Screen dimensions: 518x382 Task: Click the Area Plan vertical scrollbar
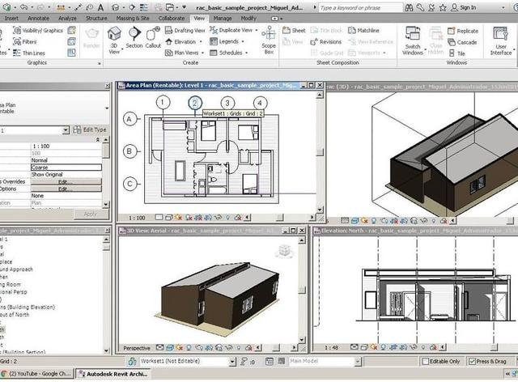click(320, 152)
